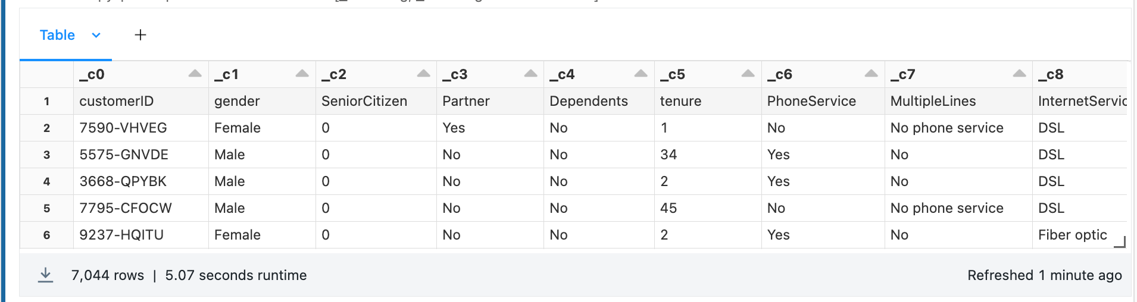Select the Fiber optic cell
The image size is (1137, 302).
click(x=1072, y=235)
